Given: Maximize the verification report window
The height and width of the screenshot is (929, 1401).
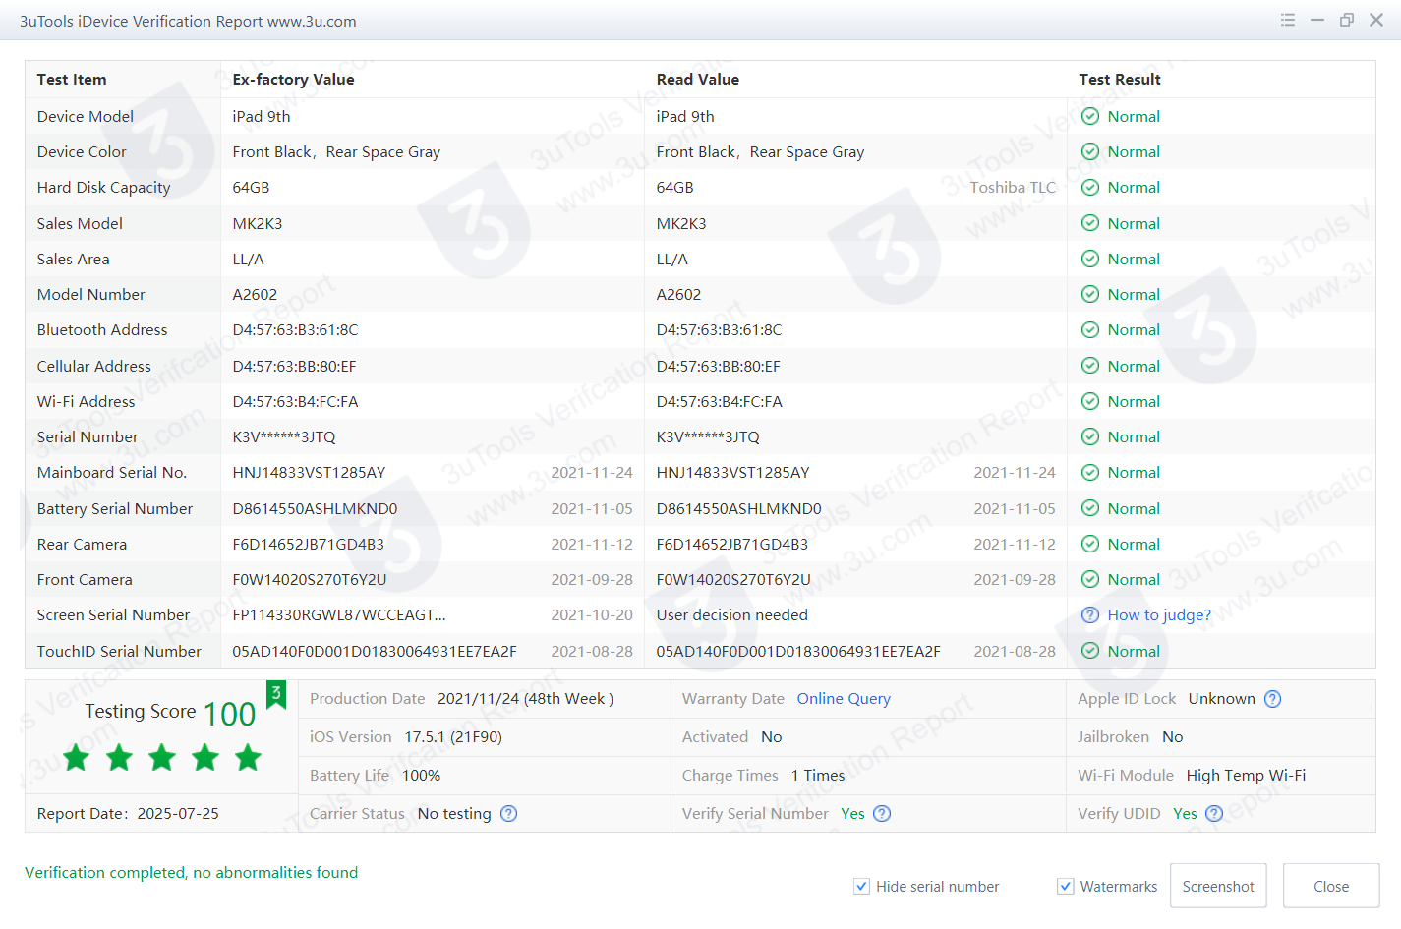Looking at the screenshot, I should [1346, 20].
